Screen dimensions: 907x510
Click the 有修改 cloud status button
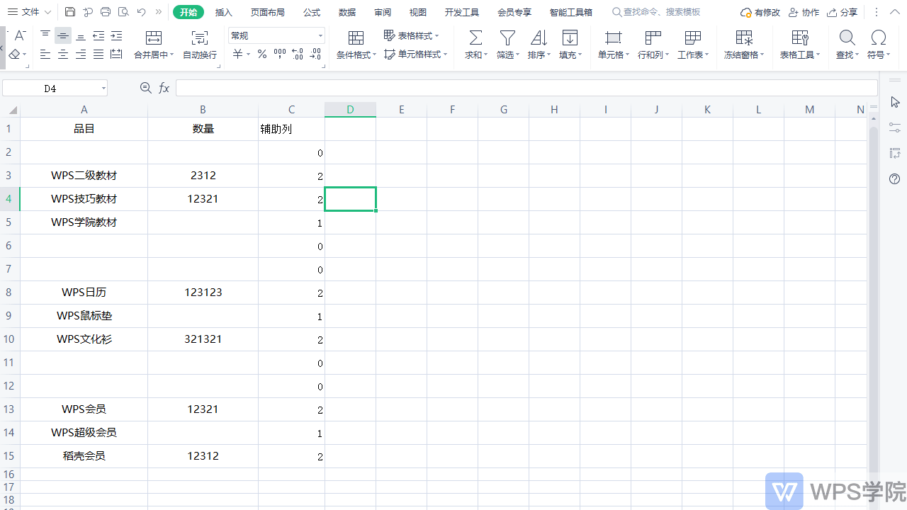[x=760, y=12]
